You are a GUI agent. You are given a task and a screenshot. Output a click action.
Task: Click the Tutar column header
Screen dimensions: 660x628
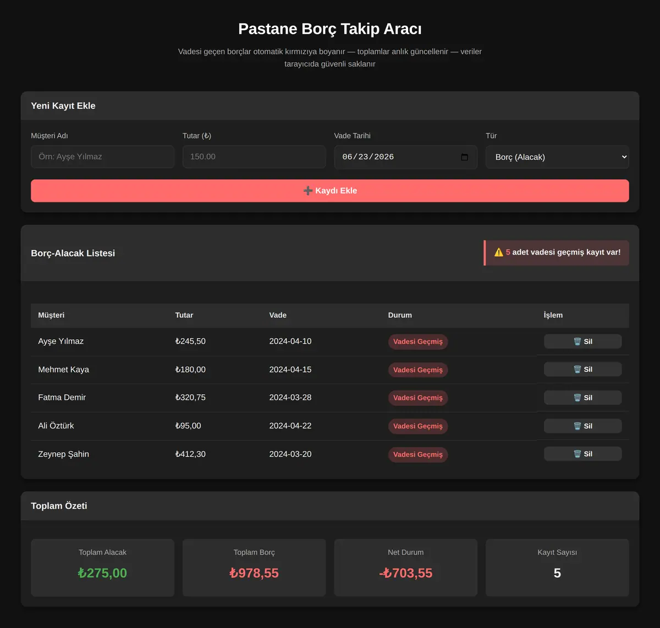click(184, 315)
